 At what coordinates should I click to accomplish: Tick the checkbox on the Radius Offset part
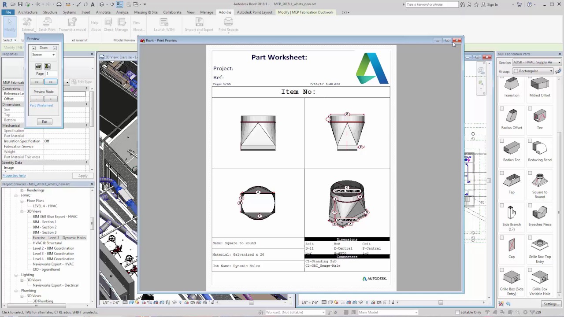coord(502,109)
